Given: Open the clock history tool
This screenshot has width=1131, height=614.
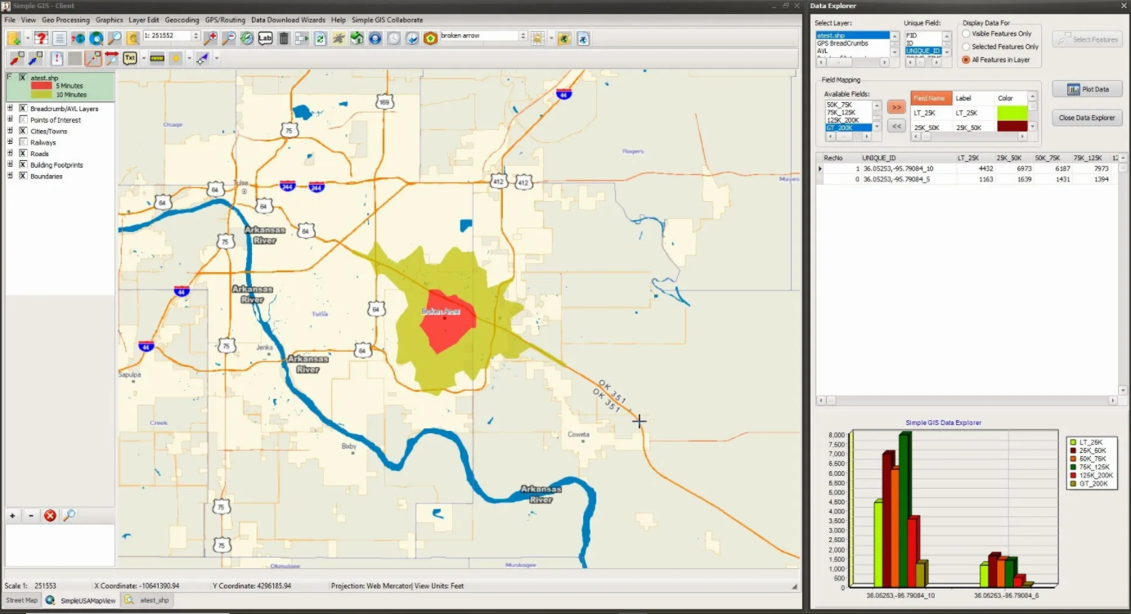Looking at the screenshot, I should coord(393,38).
